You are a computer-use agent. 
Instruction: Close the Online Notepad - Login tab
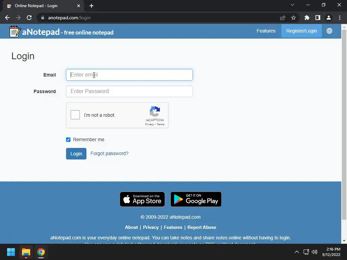coord(79,6)
